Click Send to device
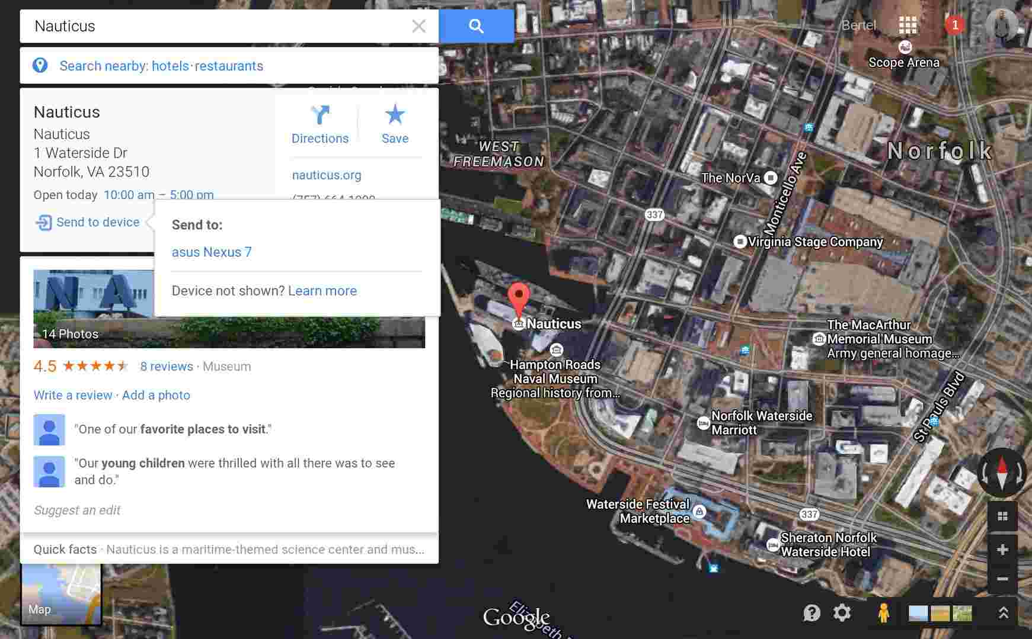 88,222
